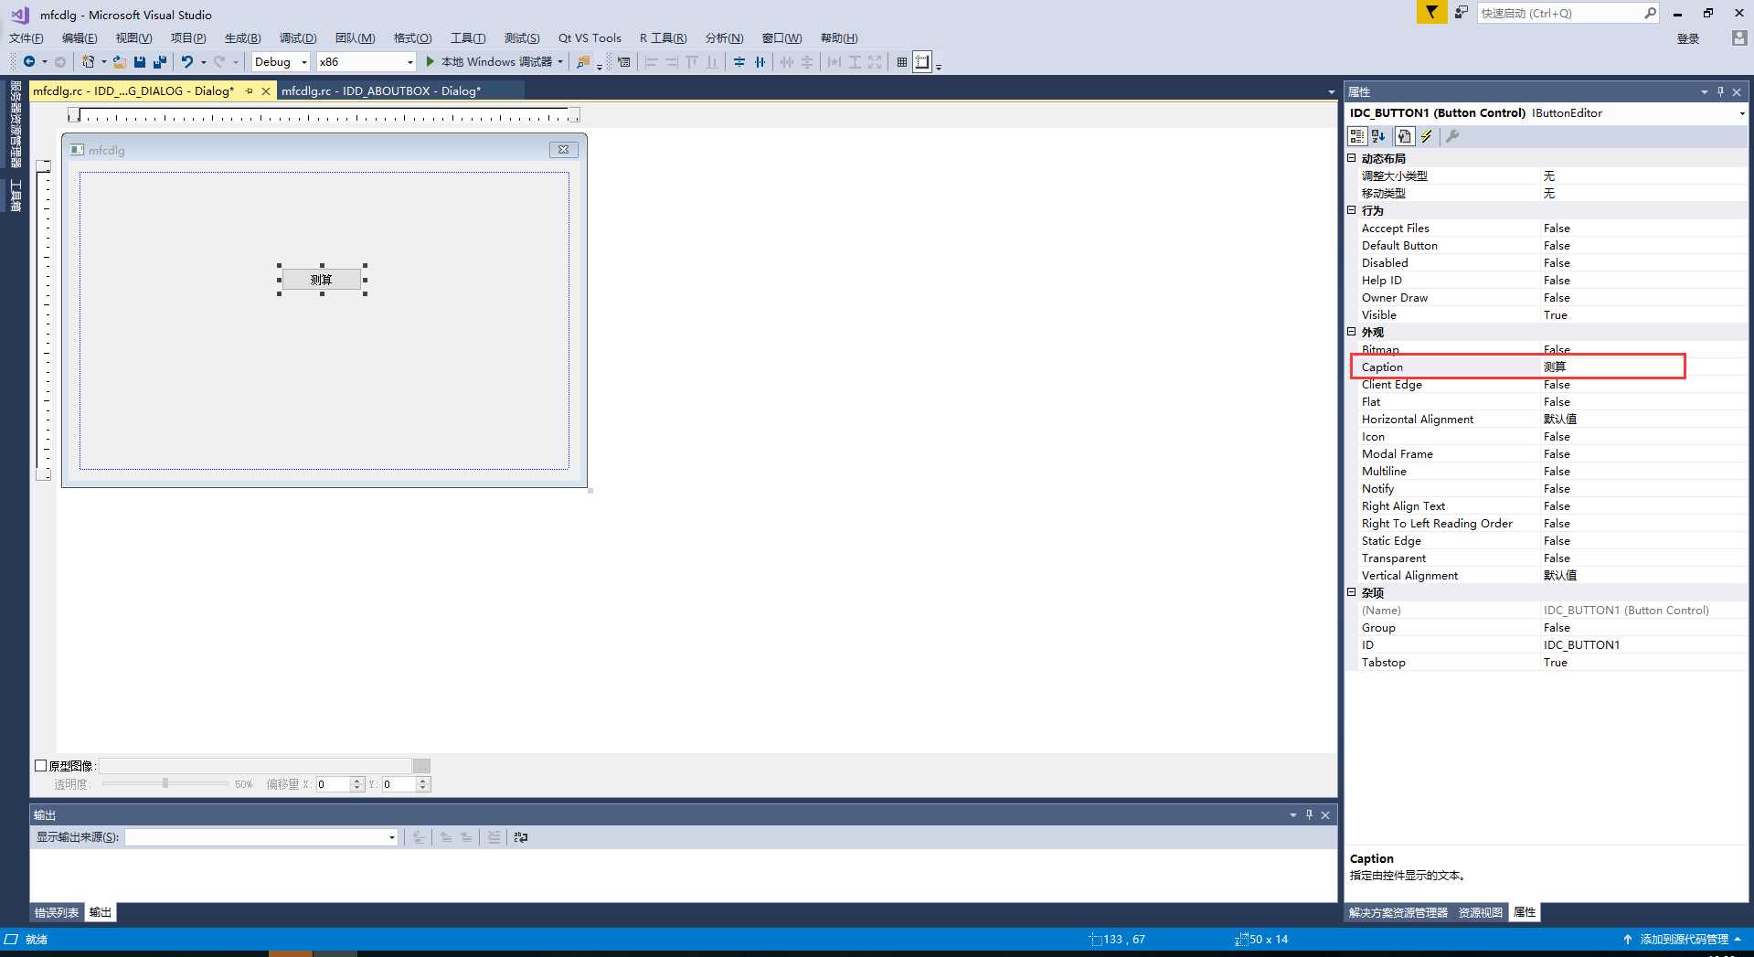The image size is (1754, 957).
Task: Open the document tabs overflow dropdown
Action: point(1331,91)
